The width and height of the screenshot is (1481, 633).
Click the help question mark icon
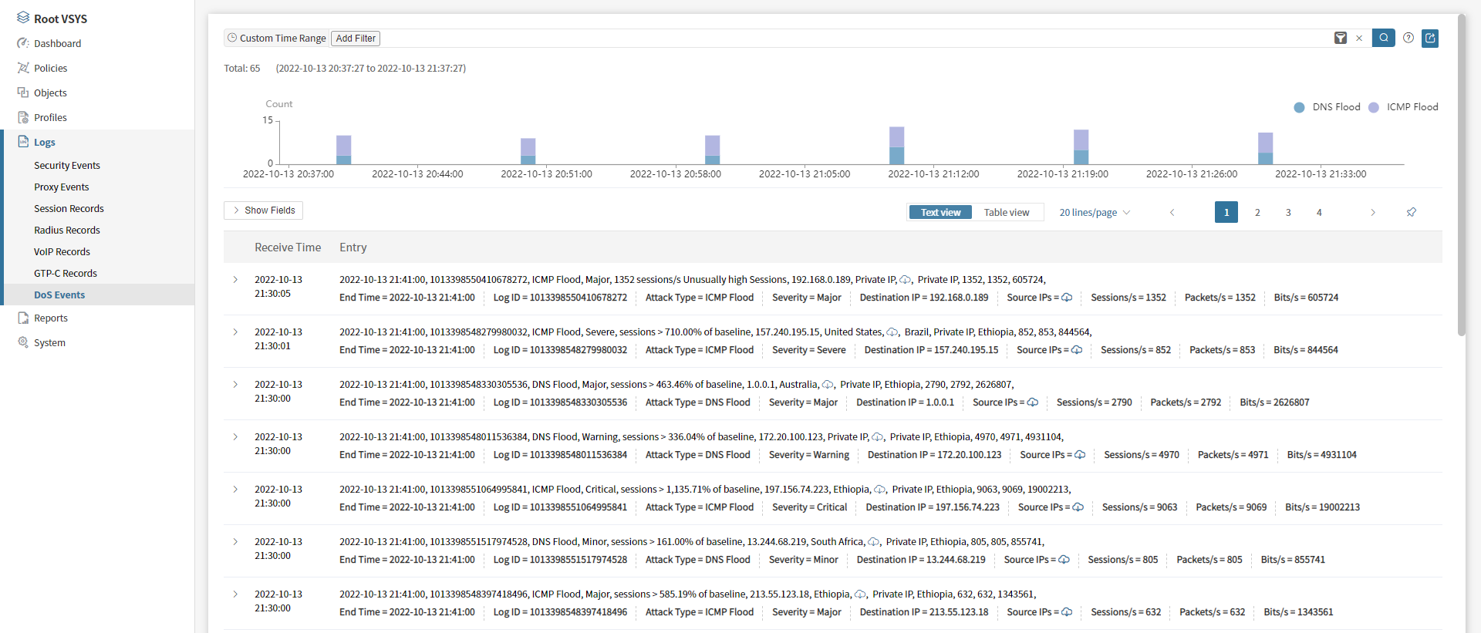pyautogui.click(x=1408, y=38)
